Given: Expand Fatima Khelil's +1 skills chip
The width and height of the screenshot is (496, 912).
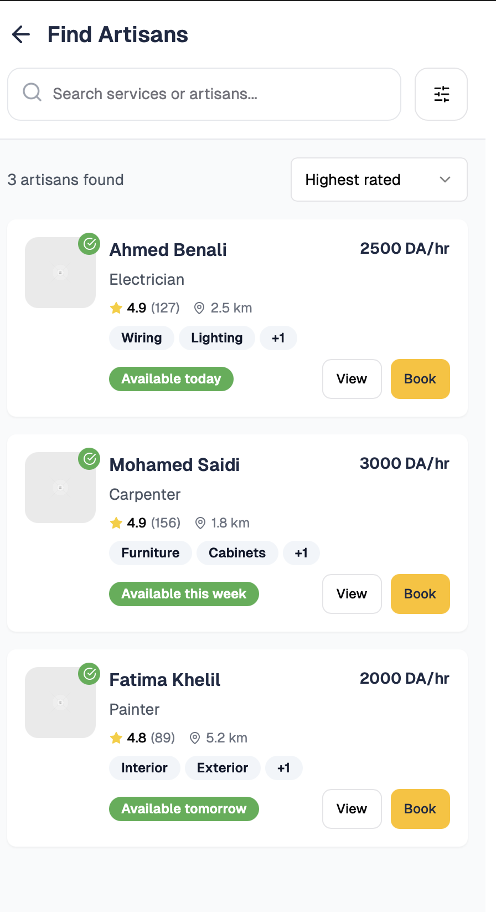Looking at the screenshot, I should (x=284, y=768).
